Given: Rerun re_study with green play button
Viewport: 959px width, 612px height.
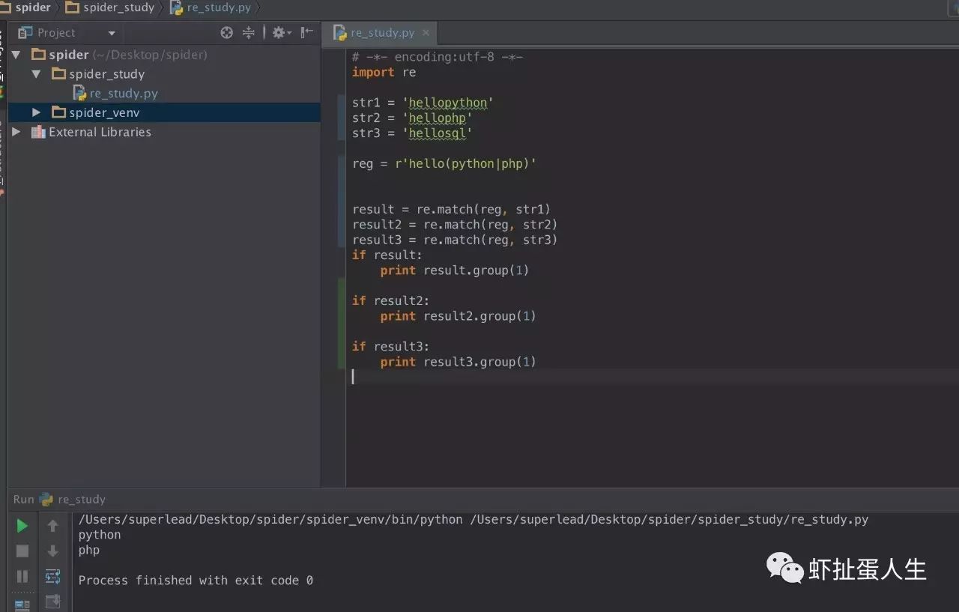Looking at the screenshot, I should (22, 526).
